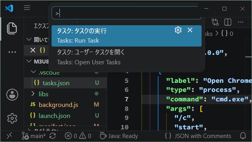Viewport: 252px width, 142px height.
Task: Open changes compare icon in editor toolbar
Action: pos(215,22)
